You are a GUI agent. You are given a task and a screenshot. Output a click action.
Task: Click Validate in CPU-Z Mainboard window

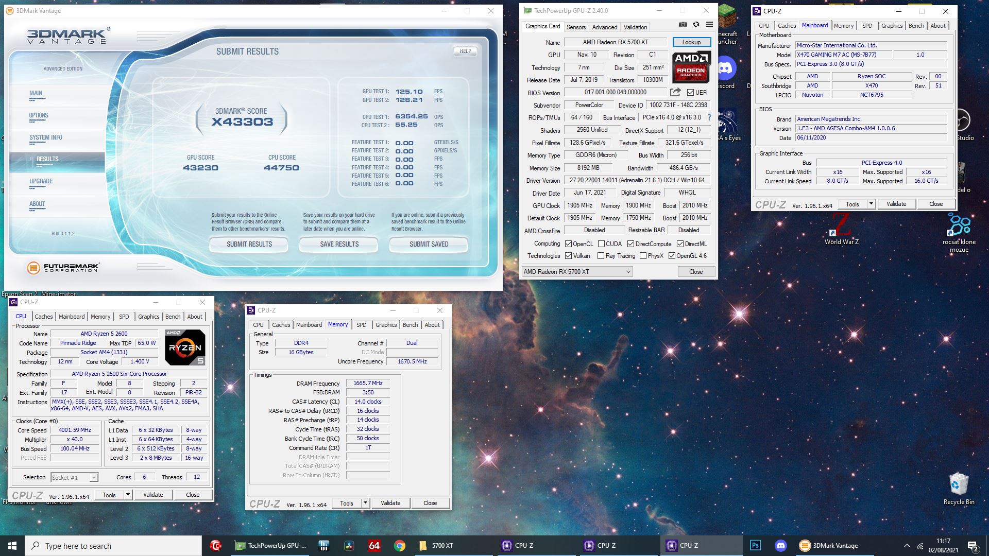896,204
